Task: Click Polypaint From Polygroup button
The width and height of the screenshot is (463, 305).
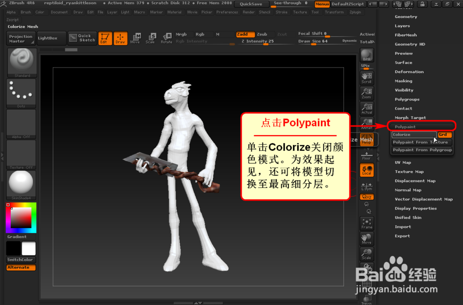Action: coord(422,150)
